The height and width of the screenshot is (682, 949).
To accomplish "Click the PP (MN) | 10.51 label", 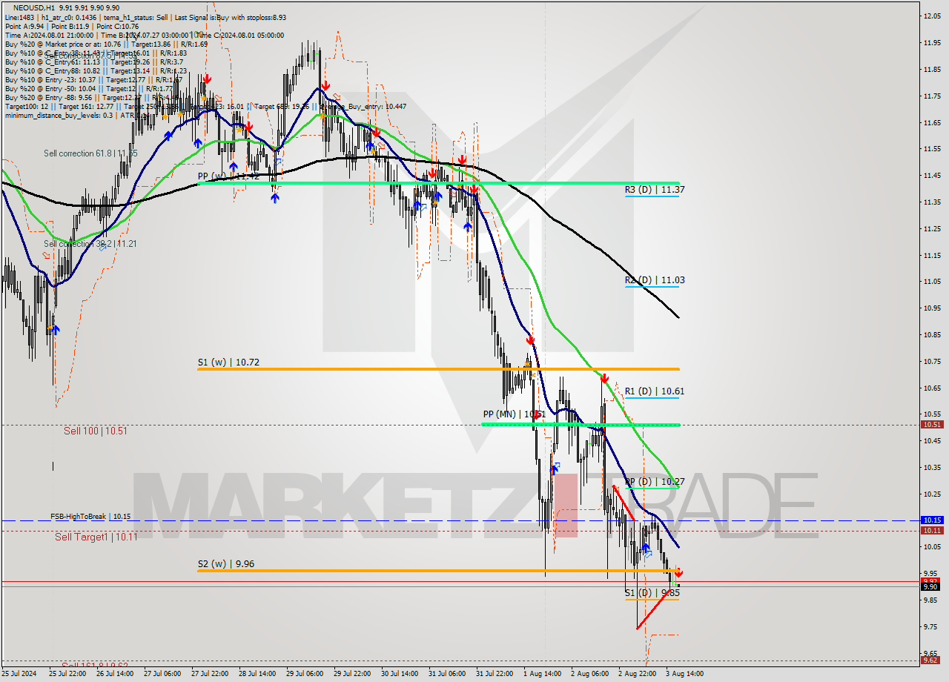I will (515, 414).
